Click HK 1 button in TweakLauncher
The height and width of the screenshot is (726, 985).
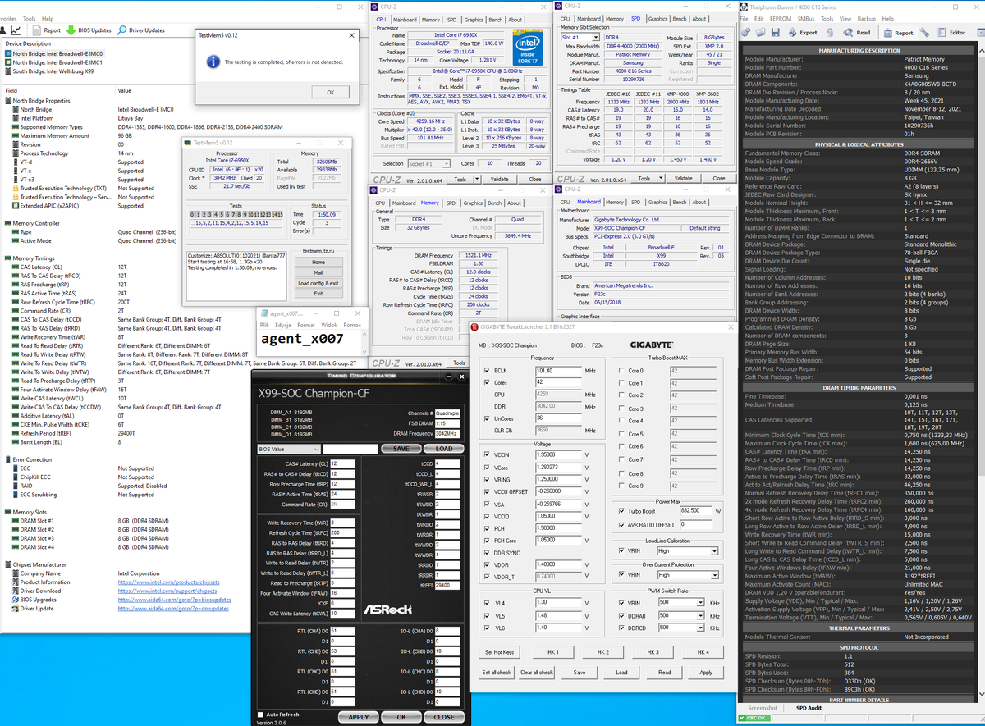click(x=552, y=651)
